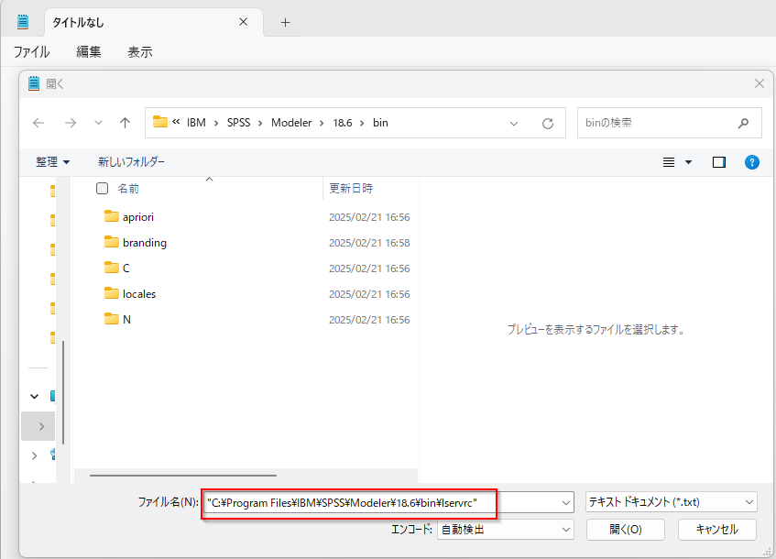Click the キャンセル button
Image resolution: width=776 pixels, height=559 pixels.
pos(717,530)
